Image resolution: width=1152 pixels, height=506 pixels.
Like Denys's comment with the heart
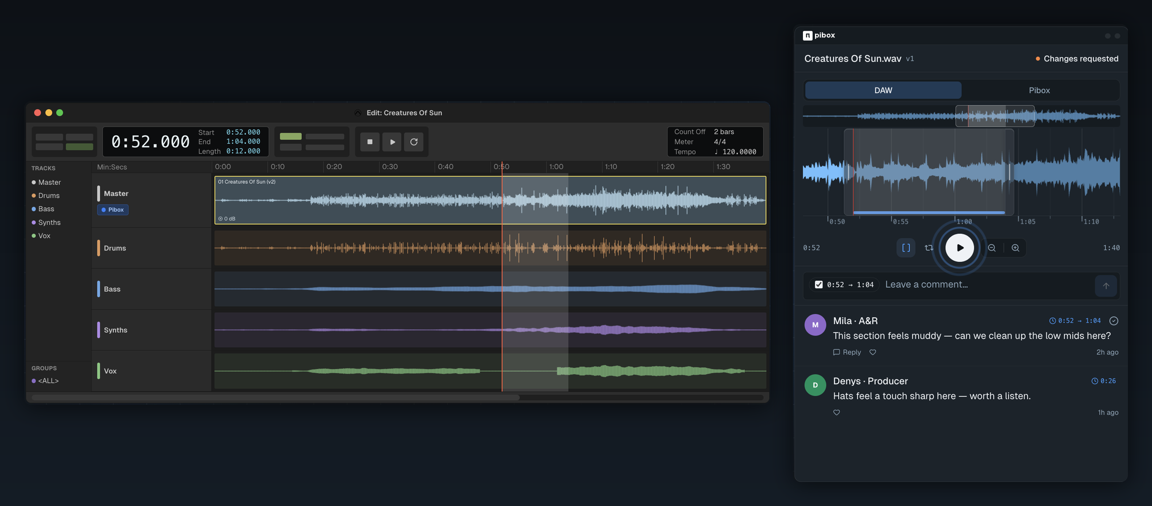836,413
